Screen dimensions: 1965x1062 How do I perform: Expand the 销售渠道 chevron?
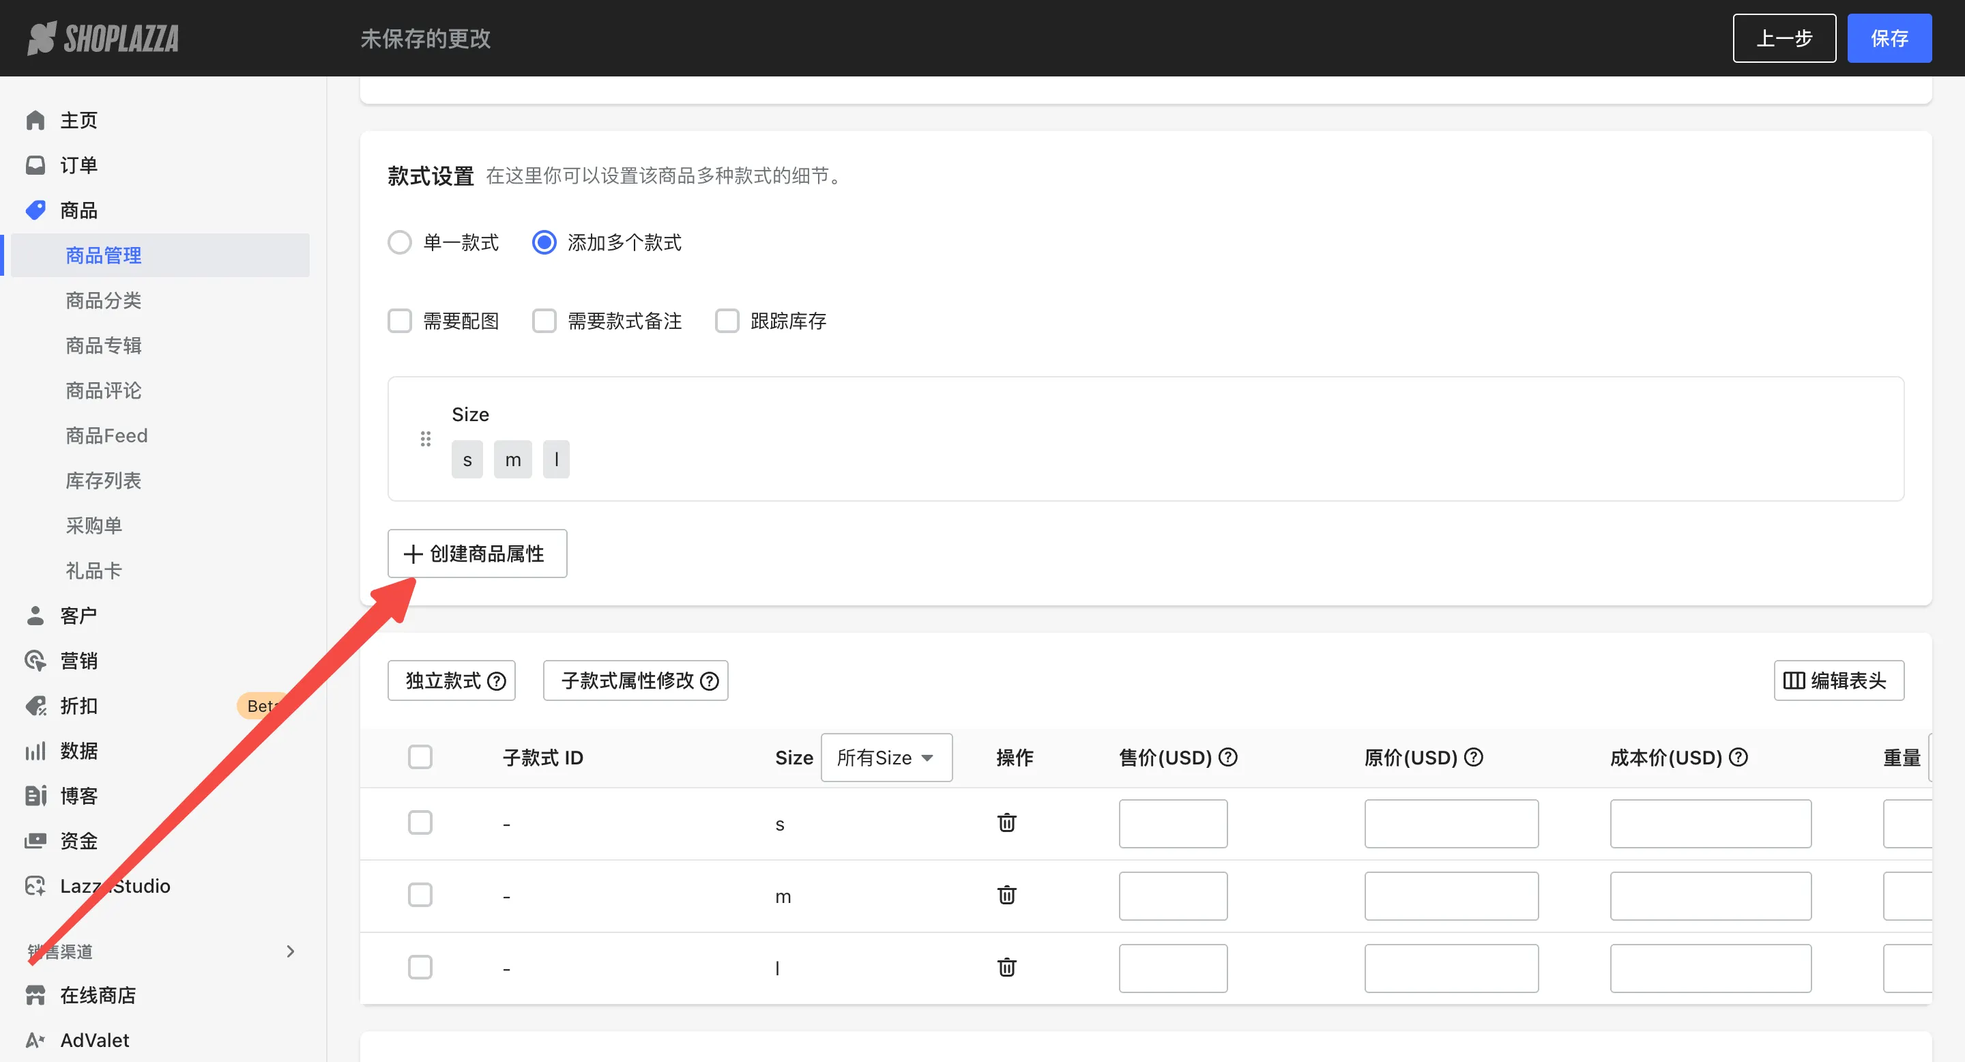(x=290, y=951)
